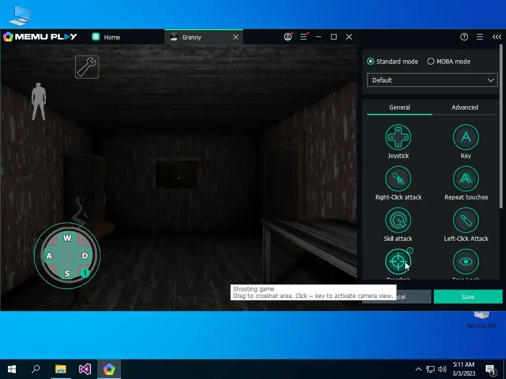Viewport: 506px width, 379px height.
Task: Open the MEmu main menu icon
Action: [x=303, y=37]
